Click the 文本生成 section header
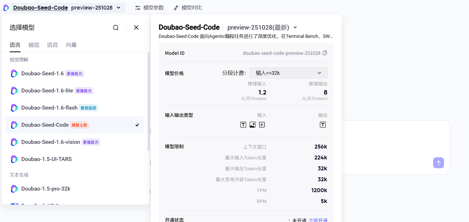Viewport: 469px width, 222px height. (19, 175)
